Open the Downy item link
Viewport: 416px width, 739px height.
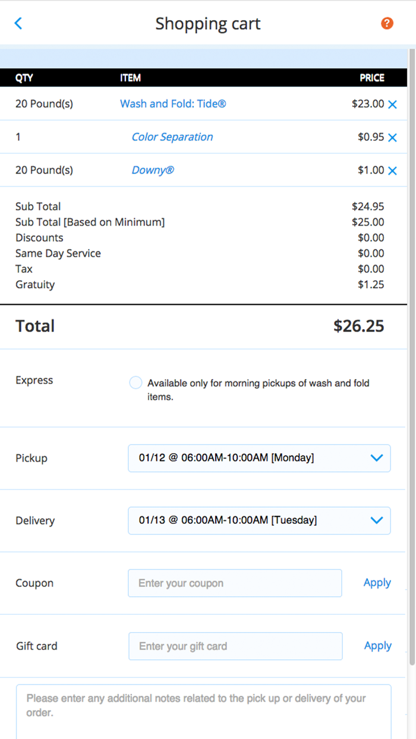153,170
